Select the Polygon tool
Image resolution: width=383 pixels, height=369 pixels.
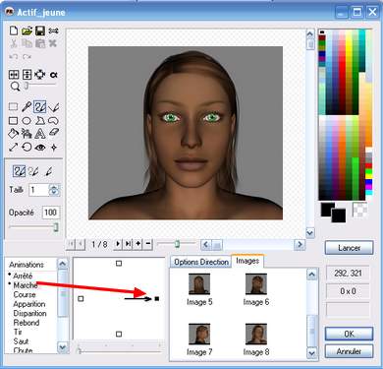coord(40,121)
